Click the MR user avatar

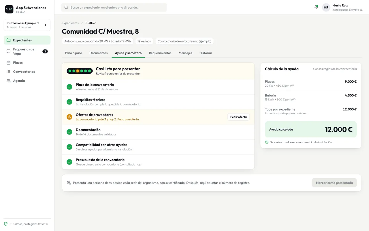(x=326, y=8)
